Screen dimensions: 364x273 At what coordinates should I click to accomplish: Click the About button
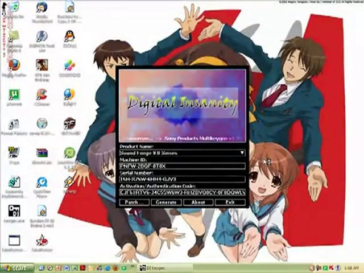click(198, 202)
